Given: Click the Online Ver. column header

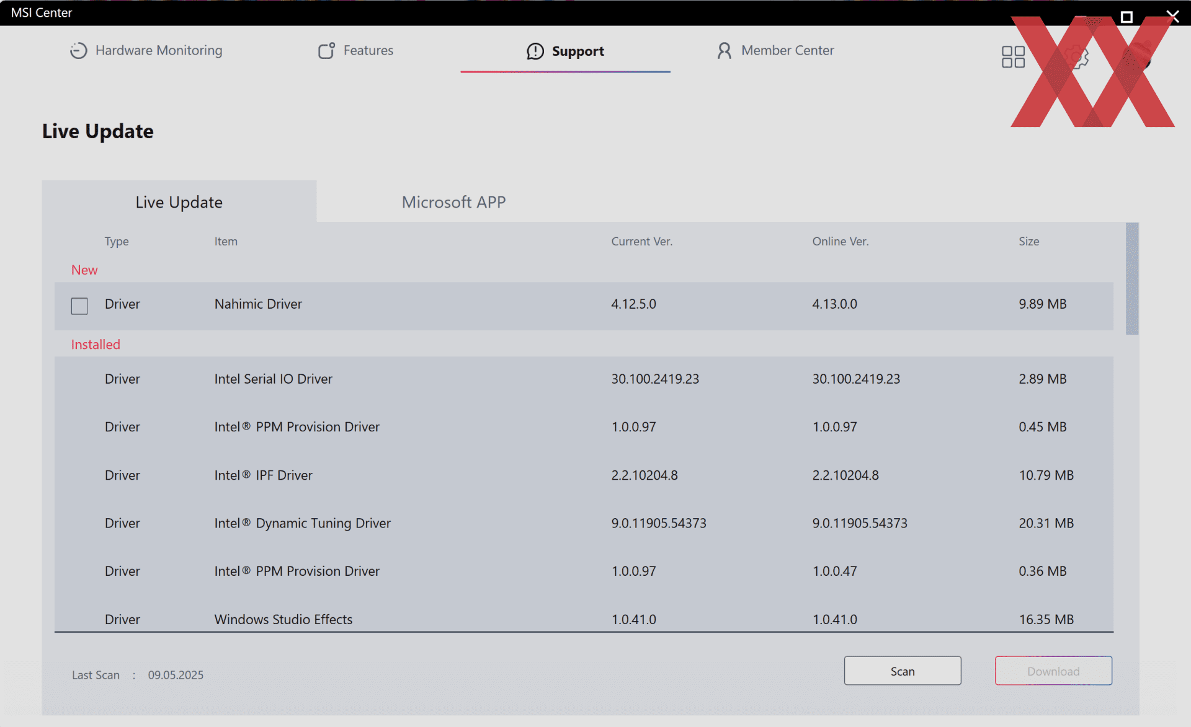Looking at the screenshot, I should tap(840, 241).
